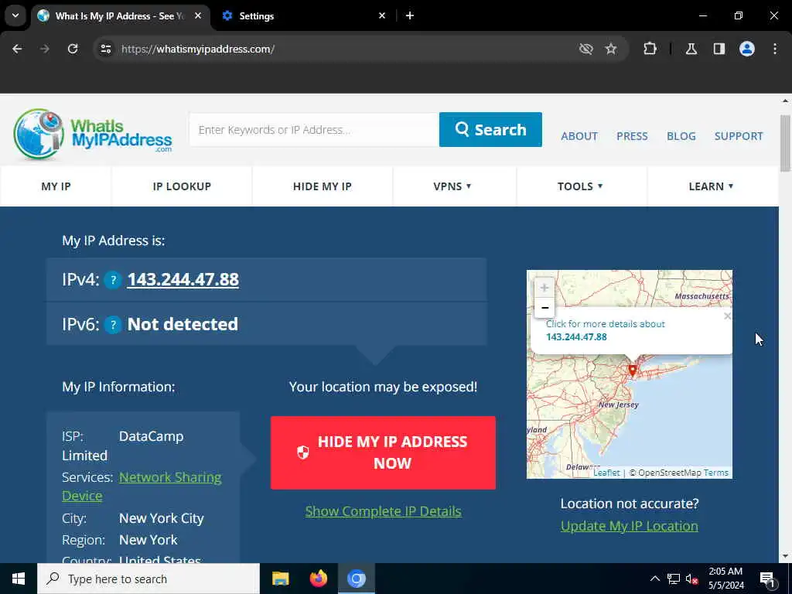Open the PRESS link
This screenshot has height=594, width=792.
[632, 136]
